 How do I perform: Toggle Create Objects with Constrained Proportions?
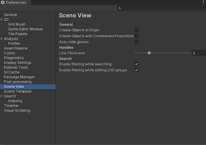(137, 36)
